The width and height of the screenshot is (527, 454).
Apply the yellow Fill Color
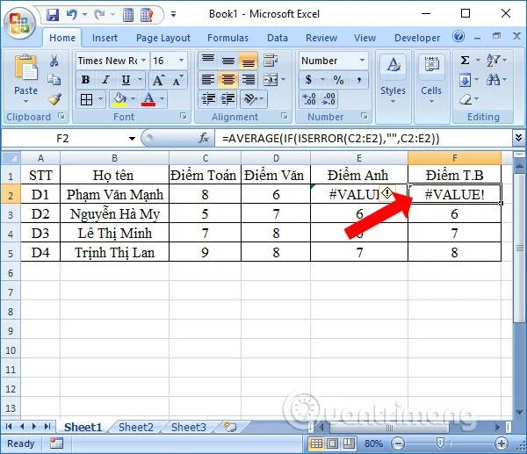(x=119, y=99)
